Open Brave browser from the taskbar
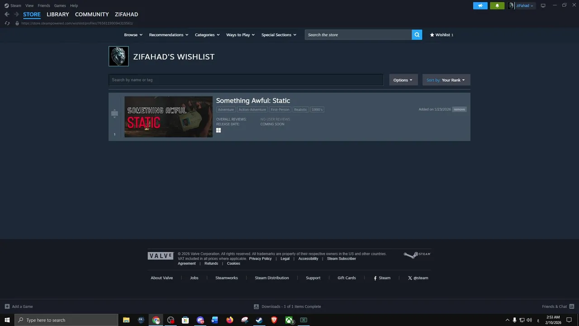Viewport: 579px width, 326px height. pyautogui.click(x=274, y=320)
